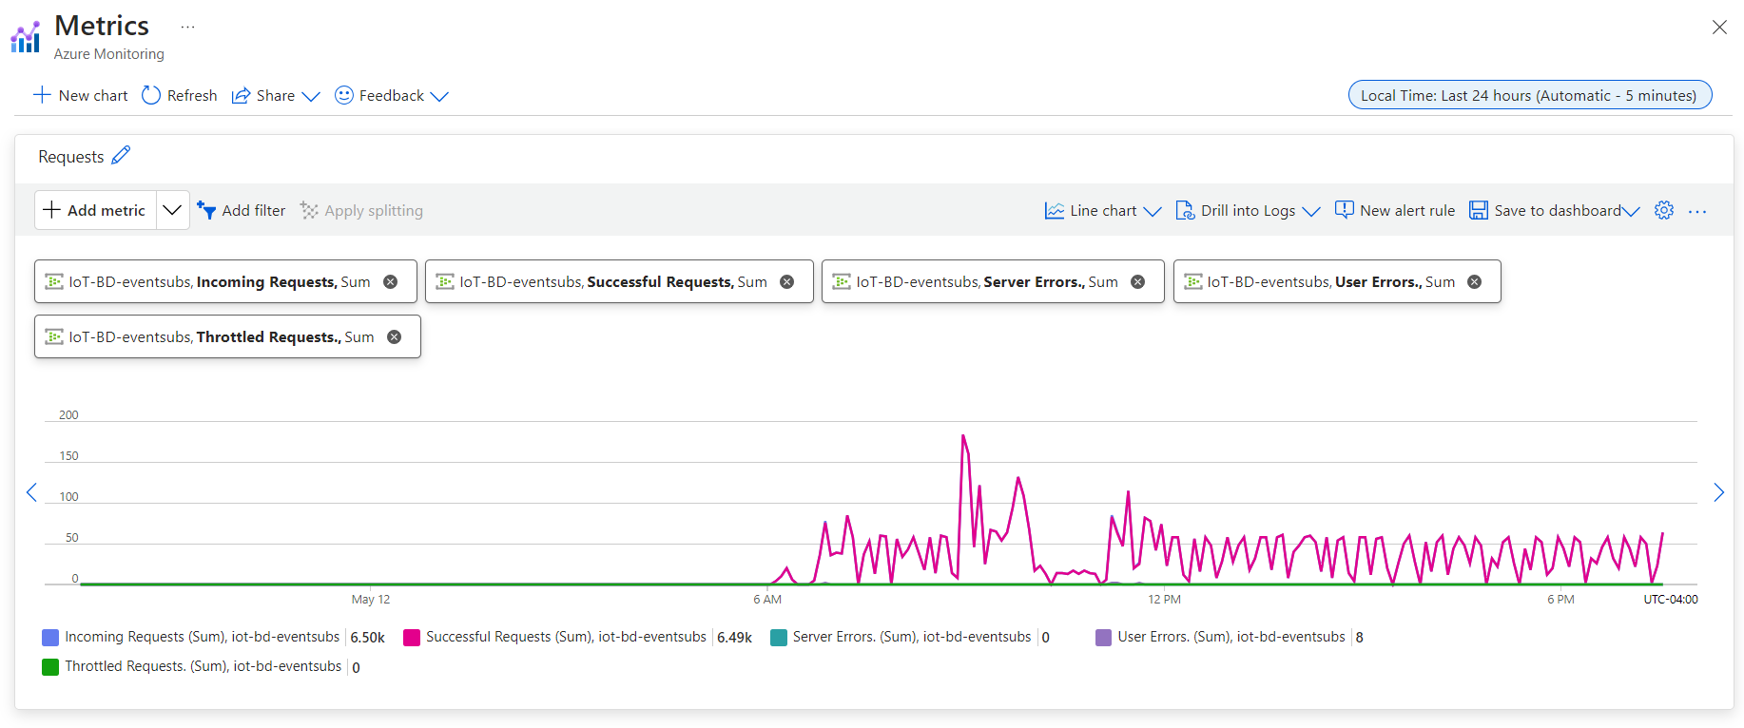Open chart settings gear
1744x728 pixels.
click(x=1664, y=210)
